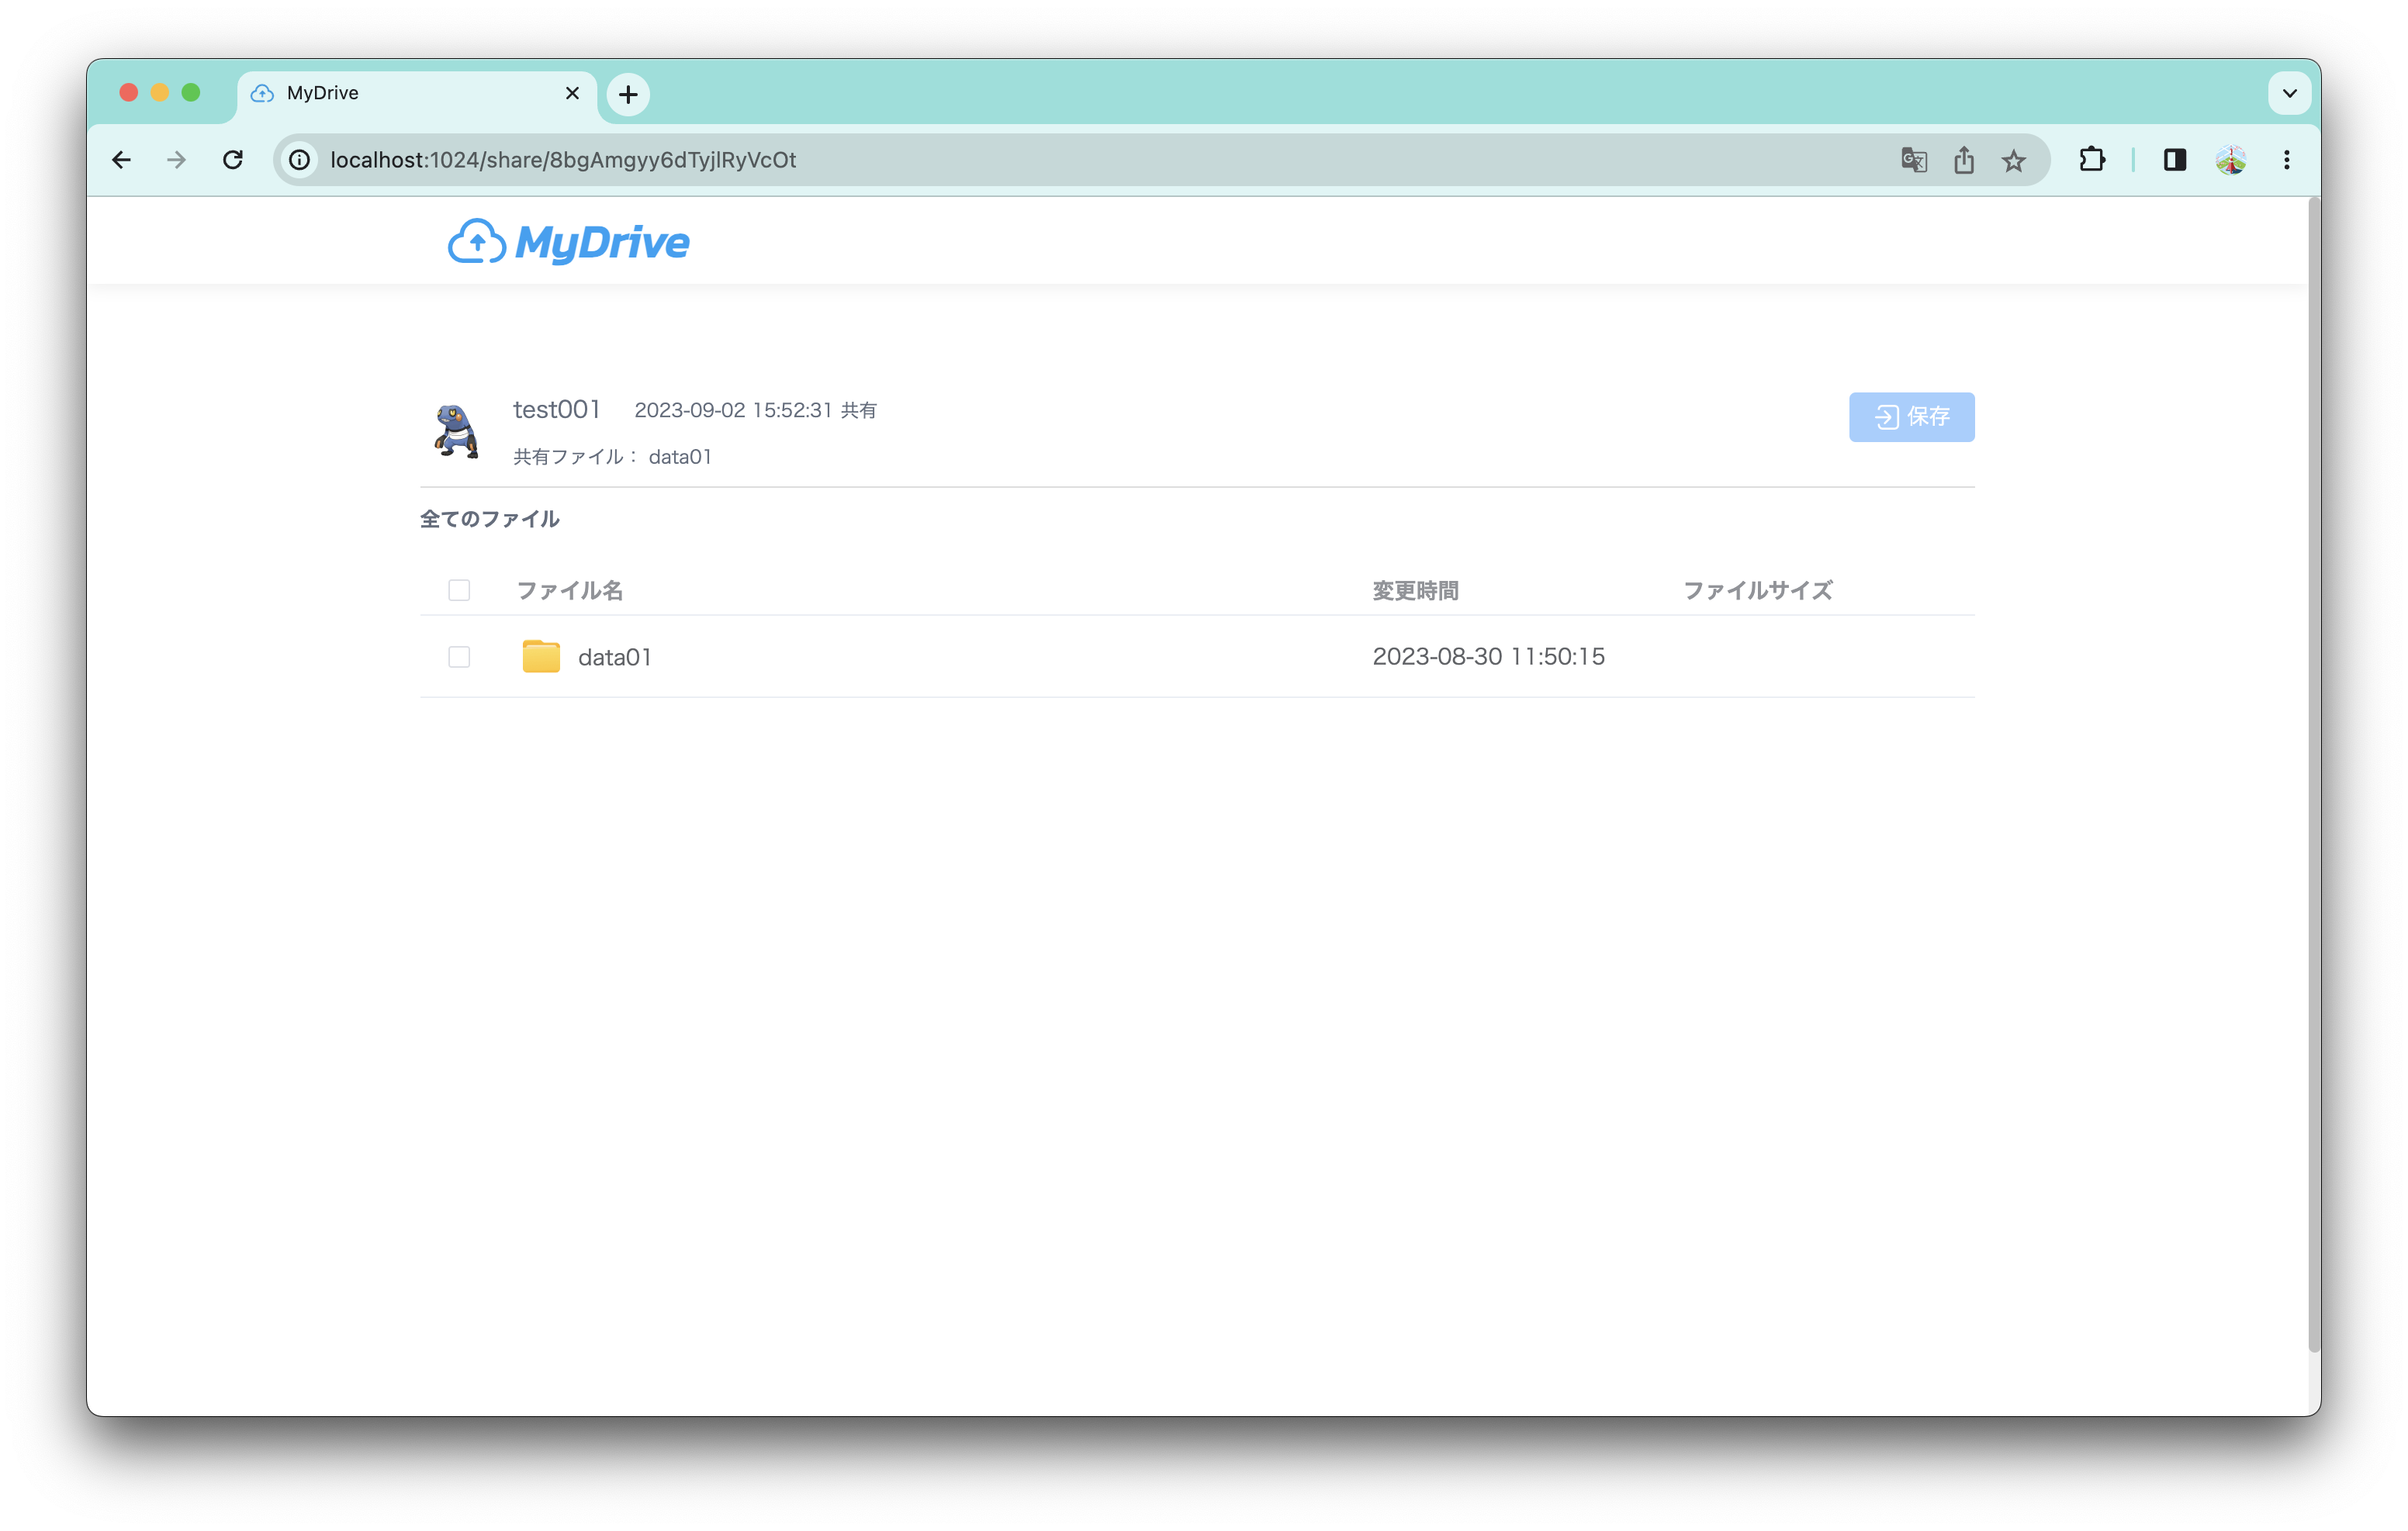Open Chrome three-dot menu
Image resolution: width=2408 pixels, height=1531 pixels.
coord(2287,160)
